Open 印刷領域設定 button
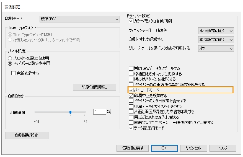The width and height of the screenshot is (243, 157). [x=27, y=135]
